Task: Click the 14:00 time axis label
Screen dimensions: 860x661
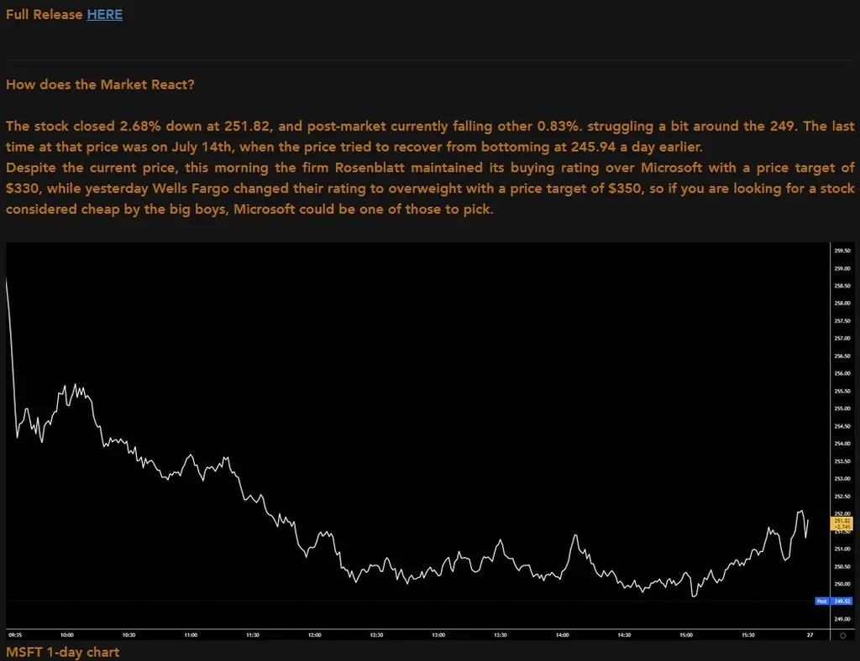Action: coord(563,635)
